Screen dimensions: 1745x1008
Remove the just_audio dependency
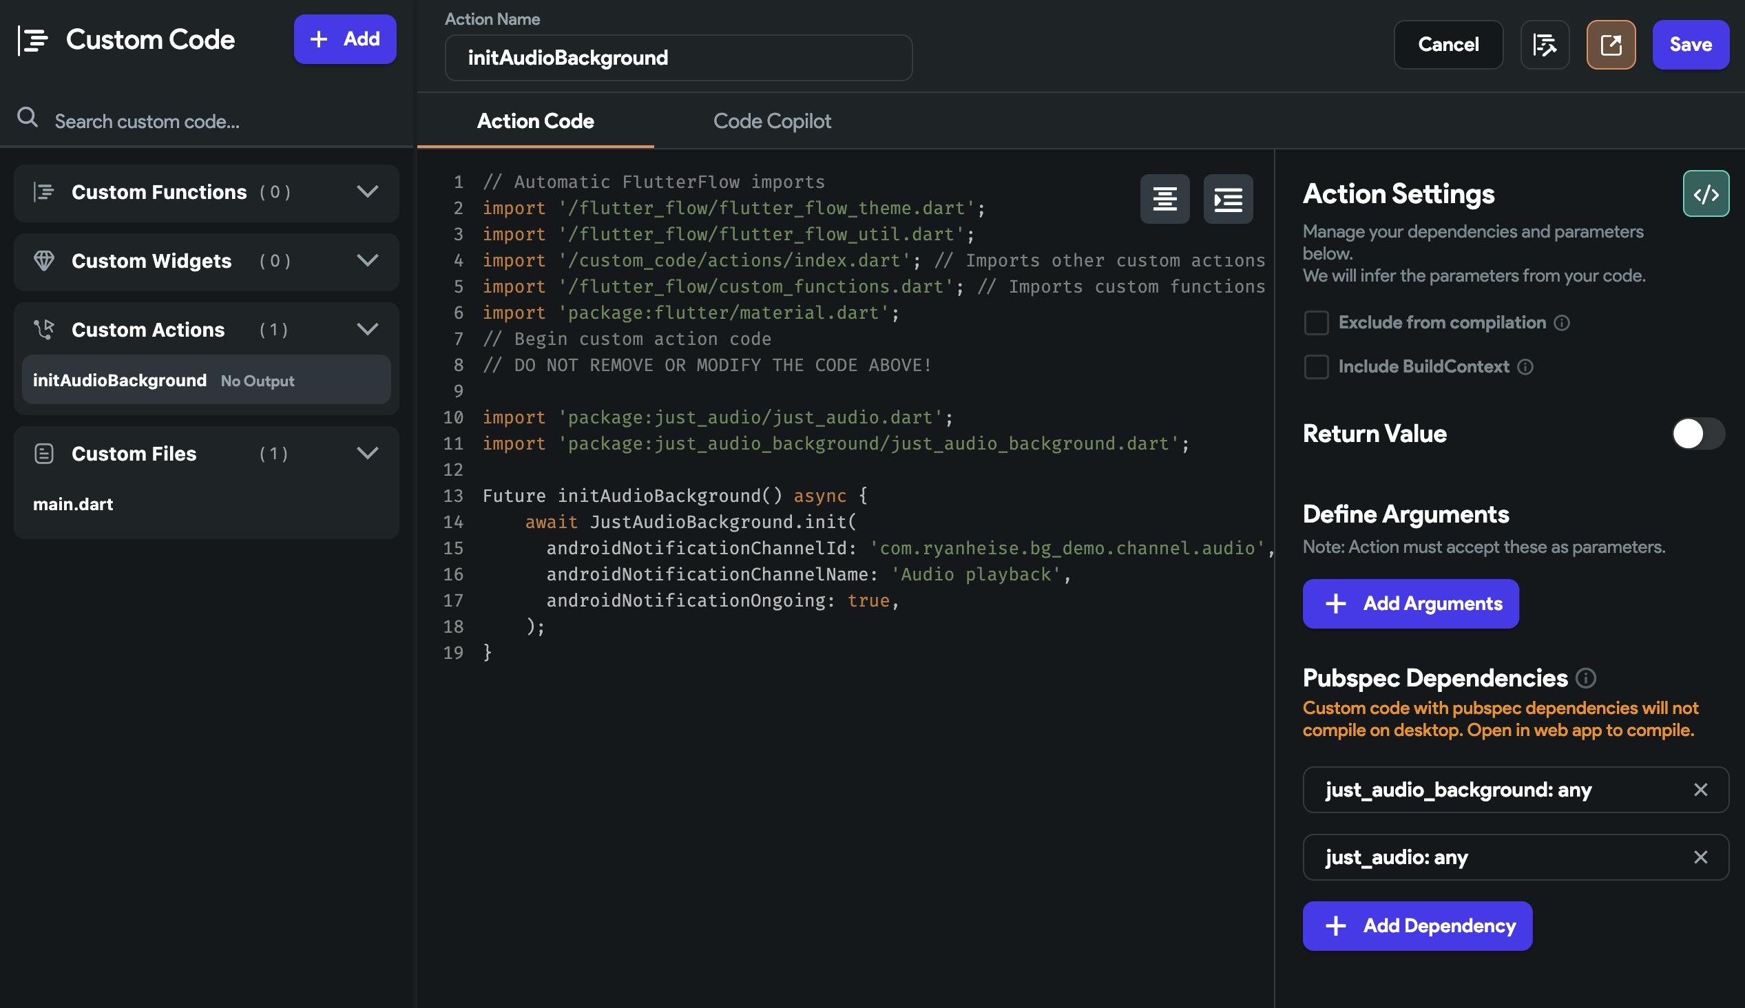(1700, 857)
